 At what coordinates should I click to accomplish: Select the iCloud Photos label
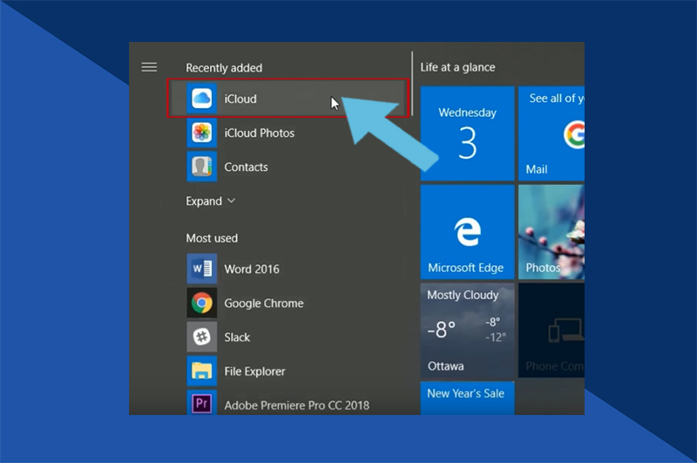259,133
